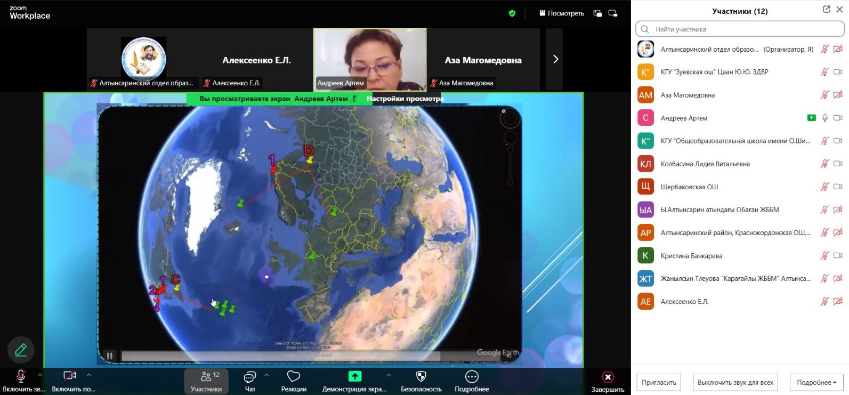Select the Алтынсаринский отдел video thumbnail
Screen dimensions: 849x395
[143, 59]
